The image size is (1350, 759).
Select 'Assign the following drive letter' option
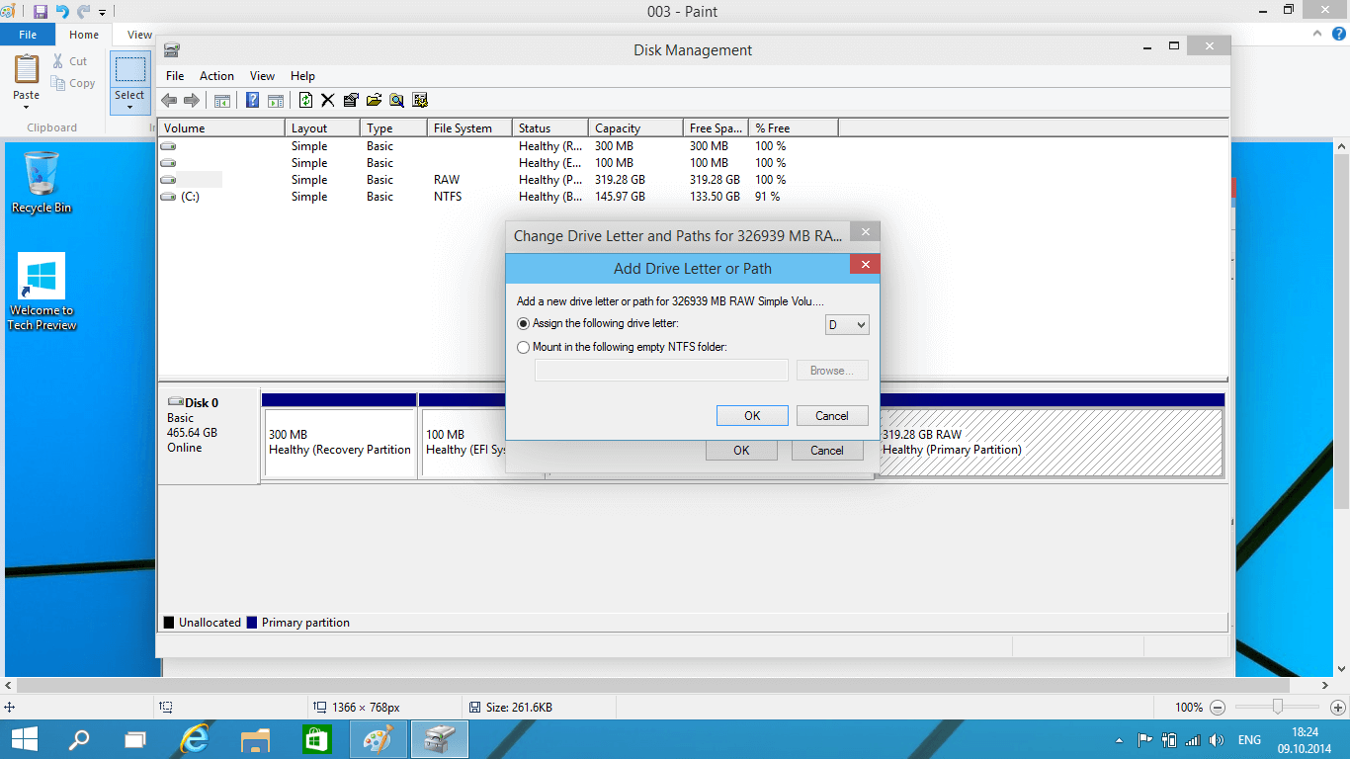(524, 323)
